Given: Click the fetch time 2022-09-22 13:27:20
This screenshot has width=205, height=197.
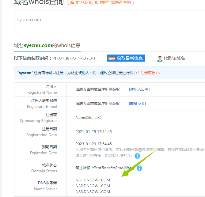Looking at the screenshot, I should tap(74, 59).
